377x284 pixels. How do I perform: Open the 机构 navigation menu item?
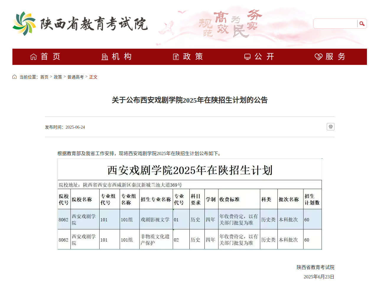point(116,57)
